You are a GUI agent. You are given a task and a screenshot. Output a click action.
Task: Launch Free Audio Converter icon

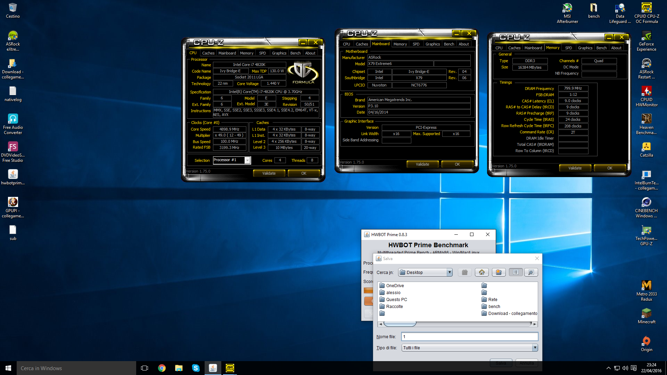tap(13, 124)
